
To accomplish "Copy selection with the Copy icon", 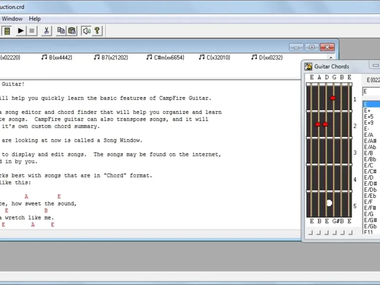I will point(61,31).
